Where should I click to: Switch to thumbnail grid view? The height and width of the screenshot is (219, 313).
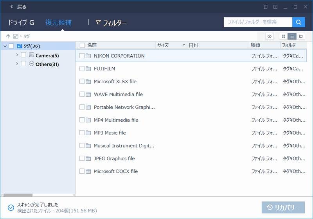[x=283, y=36]
